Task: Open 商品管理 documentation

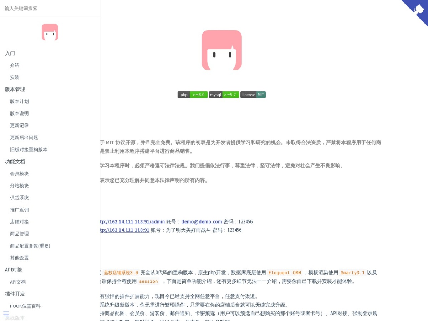Action: tap(19, 234)
